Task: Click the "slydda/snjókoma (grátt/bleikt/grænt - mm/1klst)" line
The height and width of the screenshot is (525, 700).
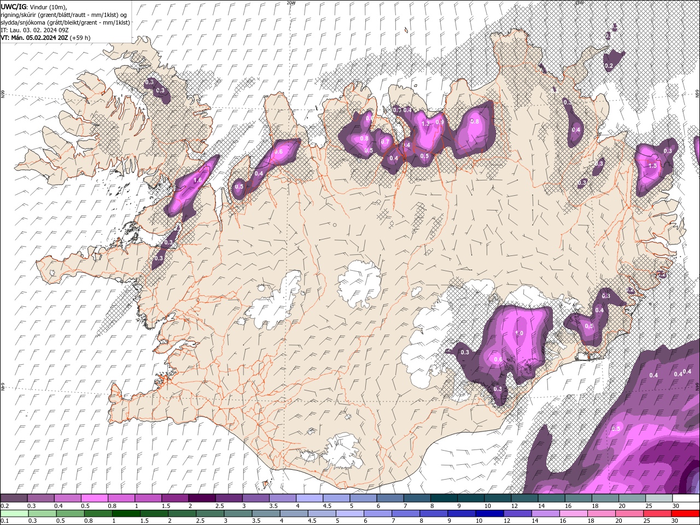Action: pyautogui.click(x=65, y=22)
